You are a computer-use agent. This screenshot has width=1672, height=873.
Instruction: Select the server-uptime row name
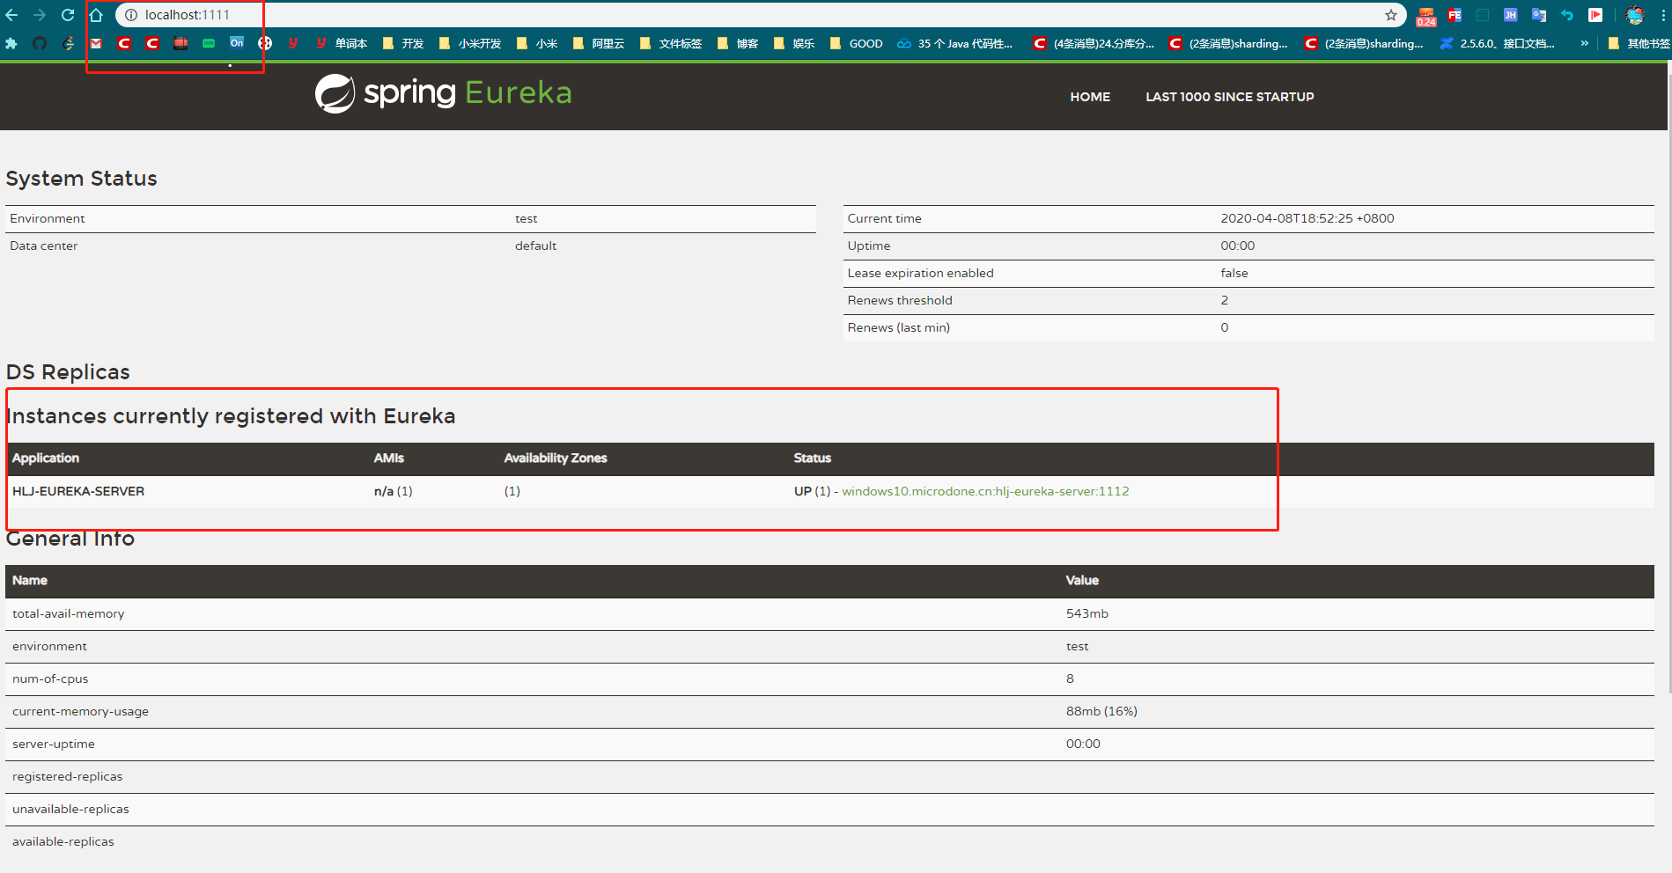(54, 744)
